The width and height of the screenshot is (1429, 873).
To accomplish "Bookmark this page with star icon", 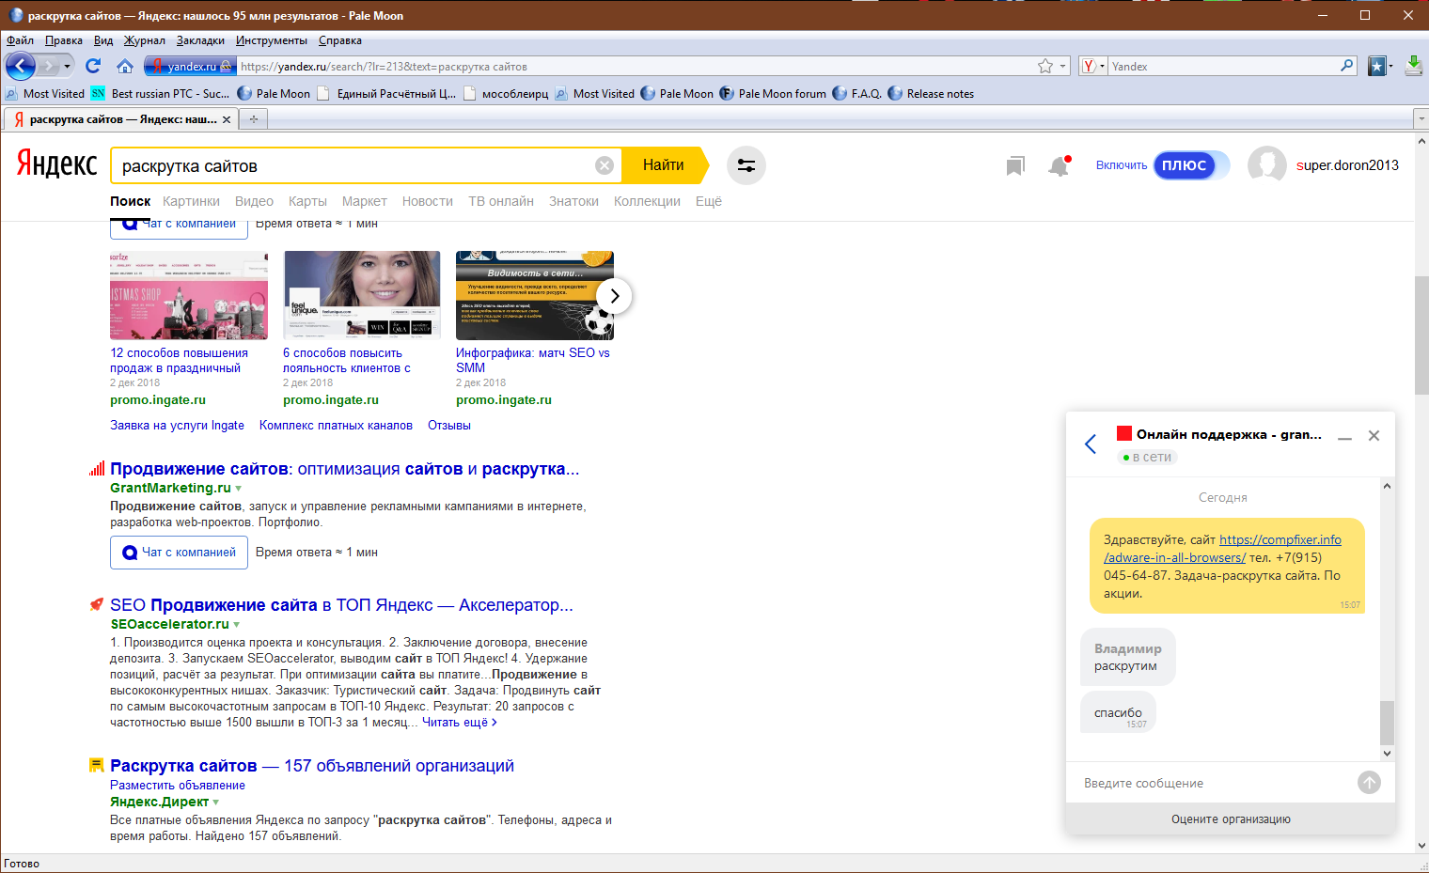I will pos(1045,66).
